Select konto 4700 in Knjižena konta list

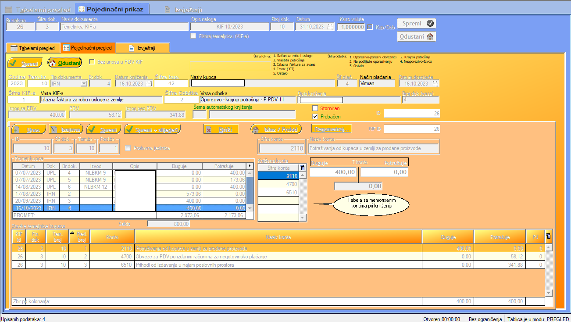[278, 184]
